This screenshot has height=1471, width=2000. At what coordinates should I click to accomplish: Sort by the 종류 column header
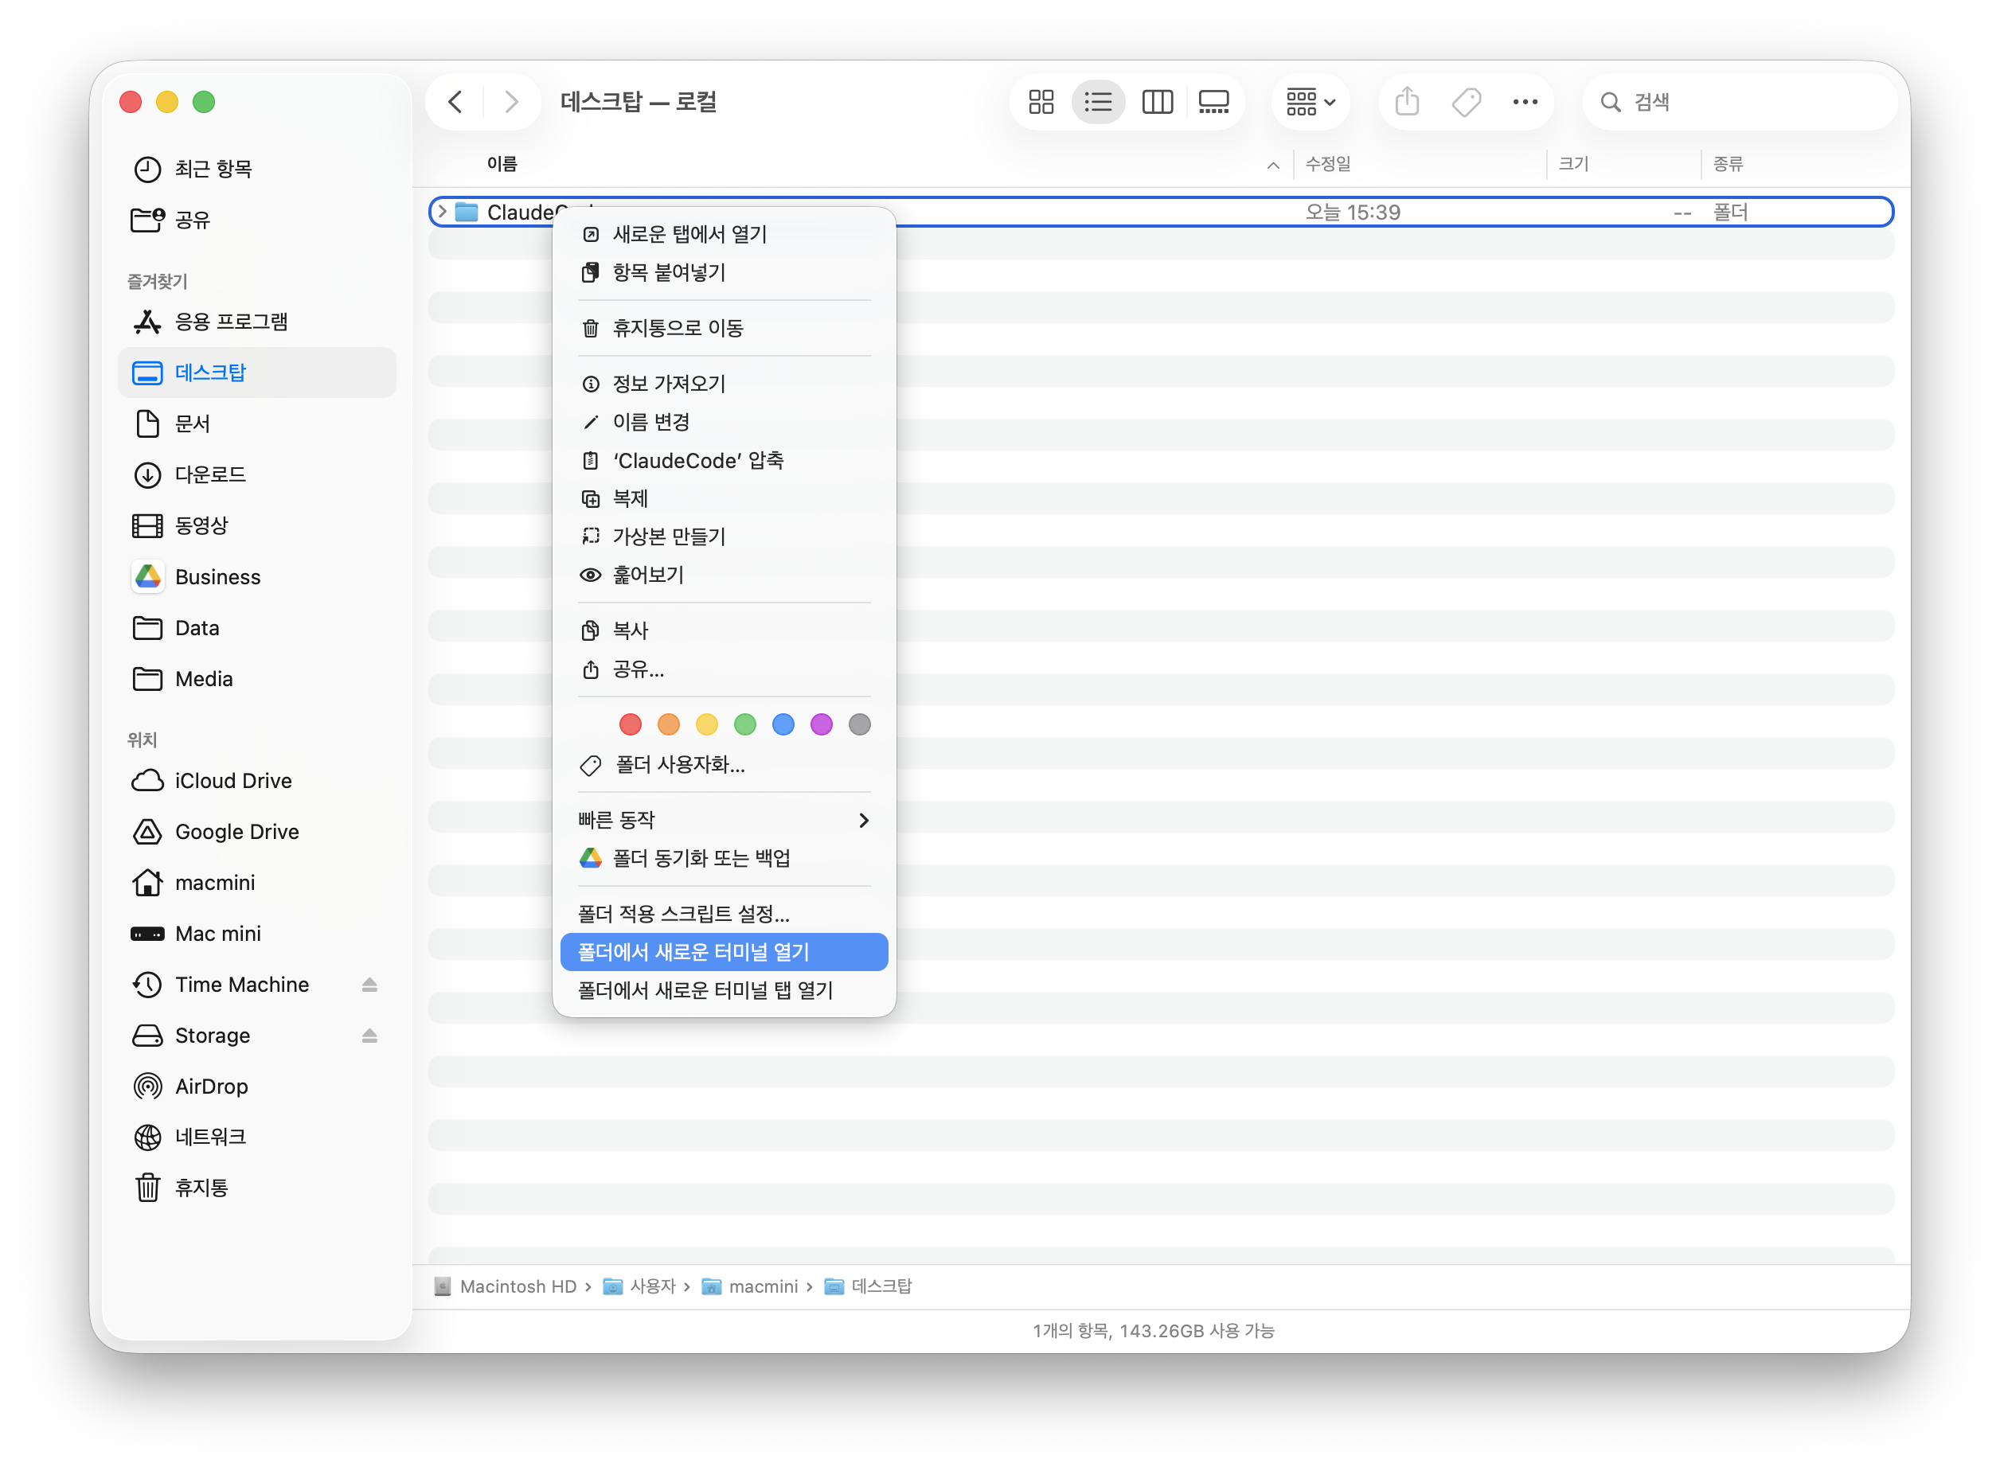point(1728,164)
